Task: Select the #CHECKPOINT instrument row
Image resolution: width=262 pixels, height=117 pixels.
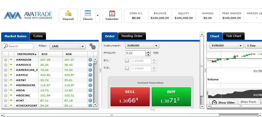Action: pyautogui.click(x=48, y=106)
